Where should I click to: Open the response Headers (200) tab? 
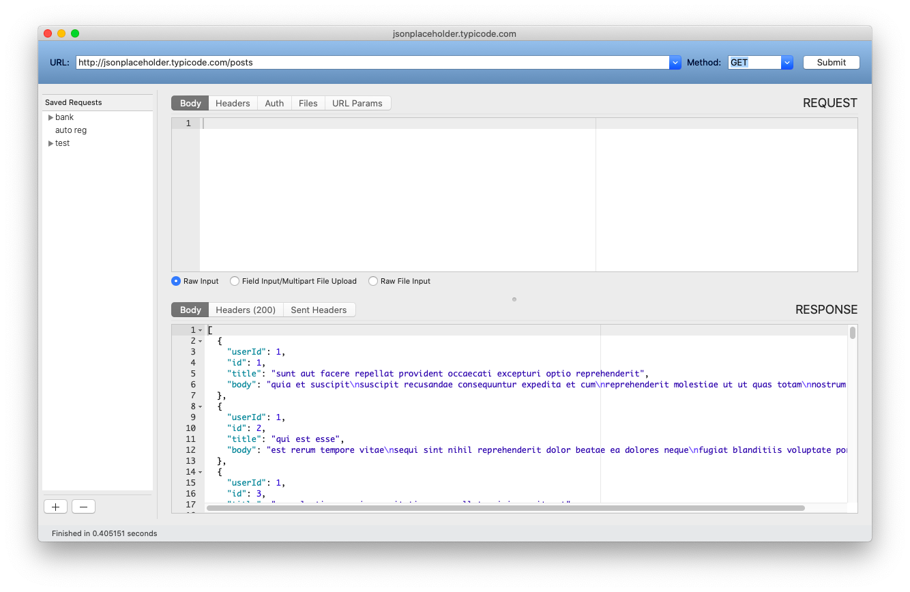click(x=246, y=310)
